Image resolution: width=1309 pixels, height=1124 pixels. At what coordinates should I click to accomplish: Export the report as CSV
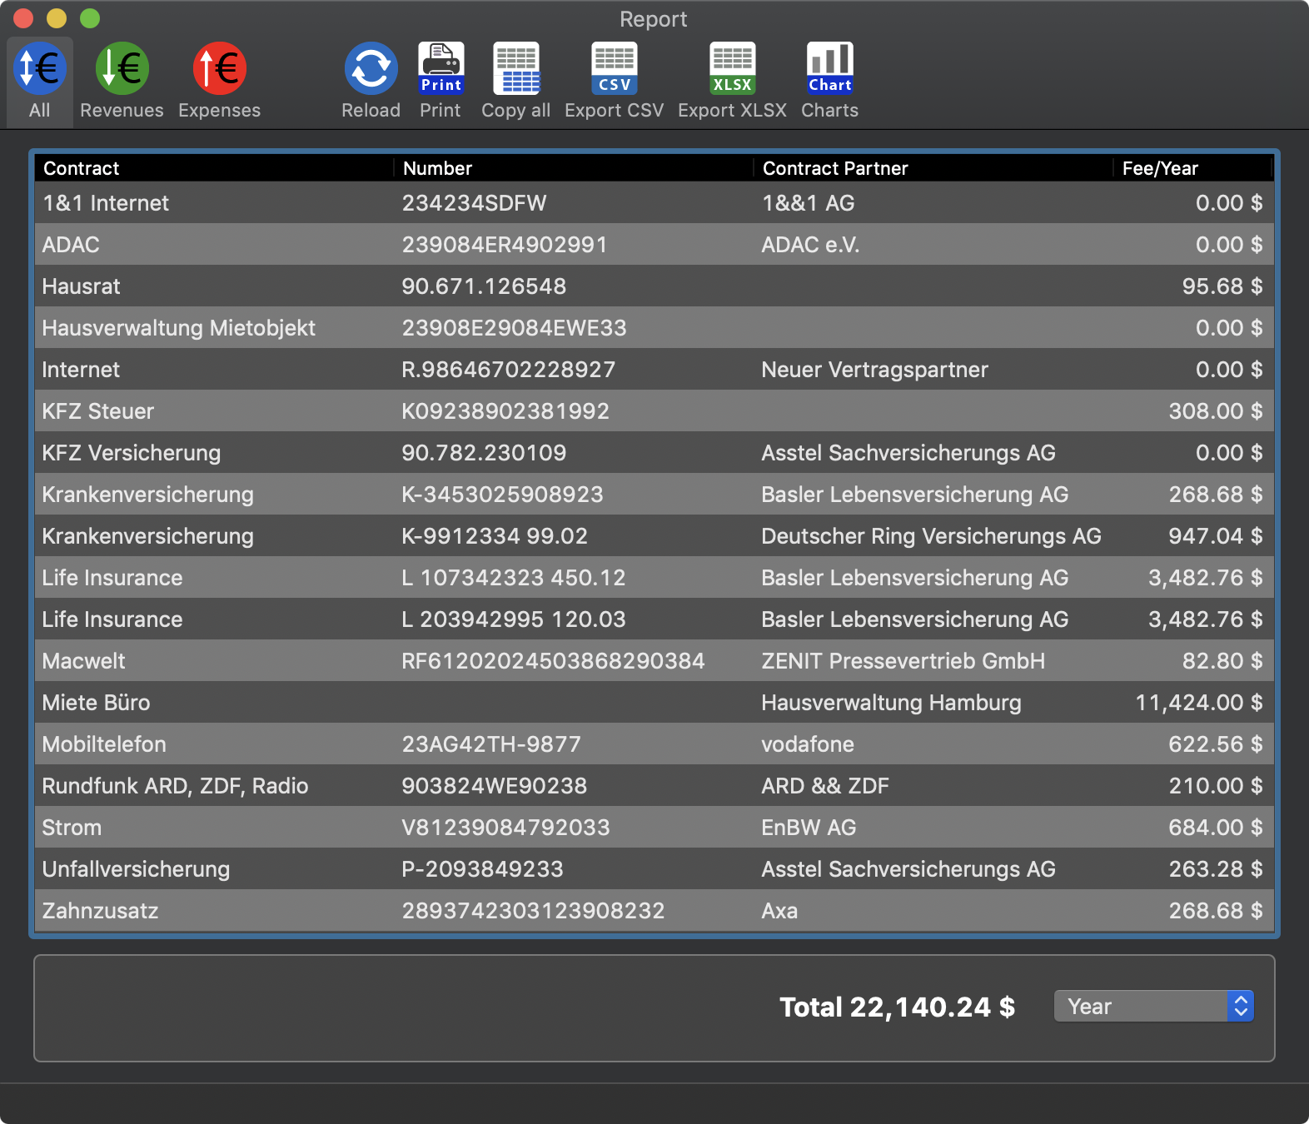614,81
